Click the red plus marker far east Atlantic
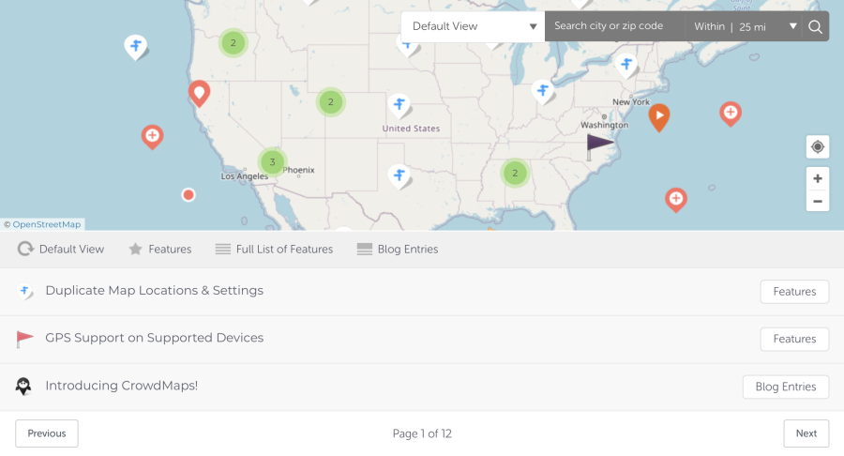The width and height of the screenshot is (844, 456). [x=731, y=113]
